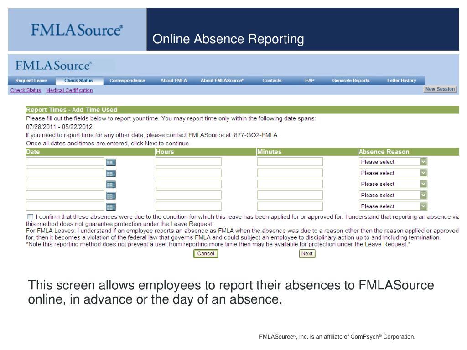Open calendar picker for fifth date row
This screenshot has width=467, height=350.
[111, 206]
